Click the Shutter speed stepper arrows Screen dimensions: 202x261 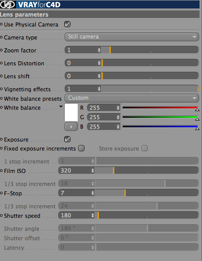pos(93,216)
